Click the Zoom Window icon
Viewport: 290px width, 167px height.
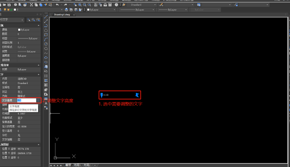click(84, 5)
